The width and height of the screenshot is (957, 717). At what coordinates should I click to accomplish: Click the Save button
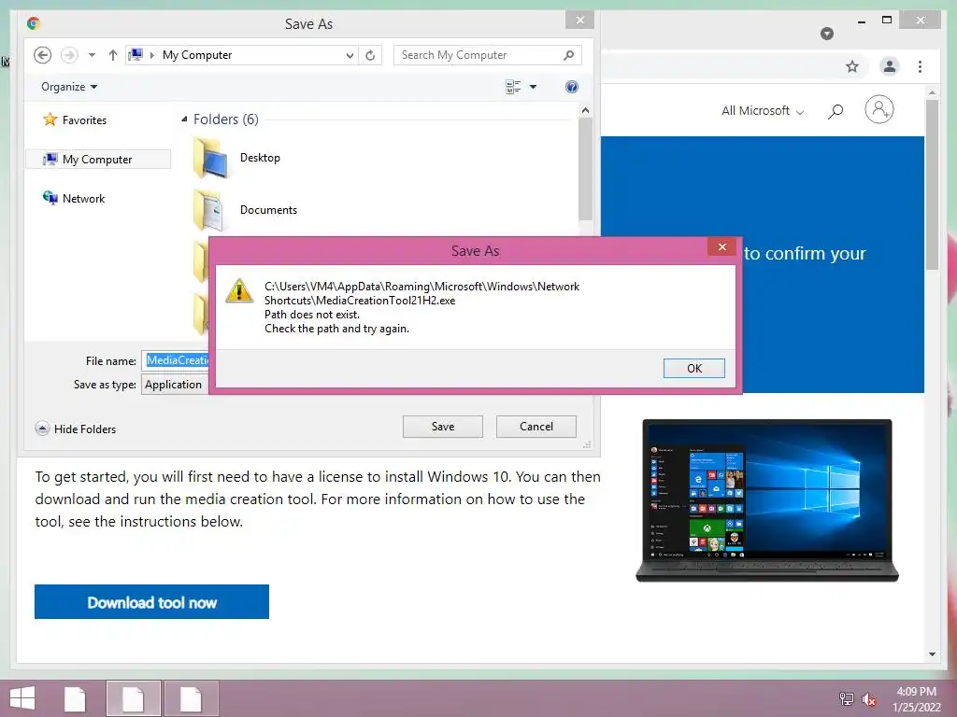pyautogui.click(x=442, y=426)
